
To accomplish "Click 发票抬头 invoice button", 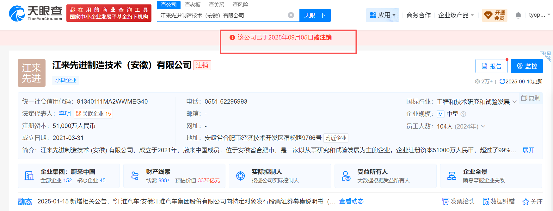I will point(458,201).
